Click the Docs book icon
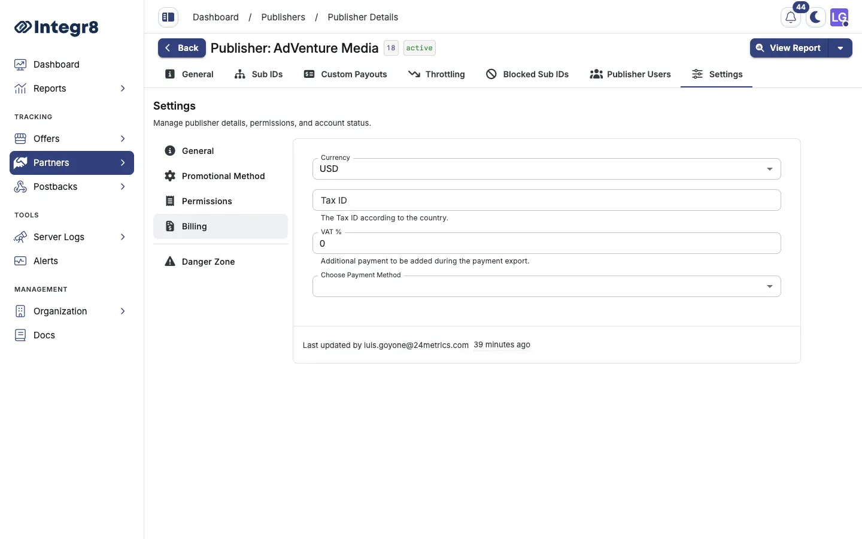 [x=20, y=335]
